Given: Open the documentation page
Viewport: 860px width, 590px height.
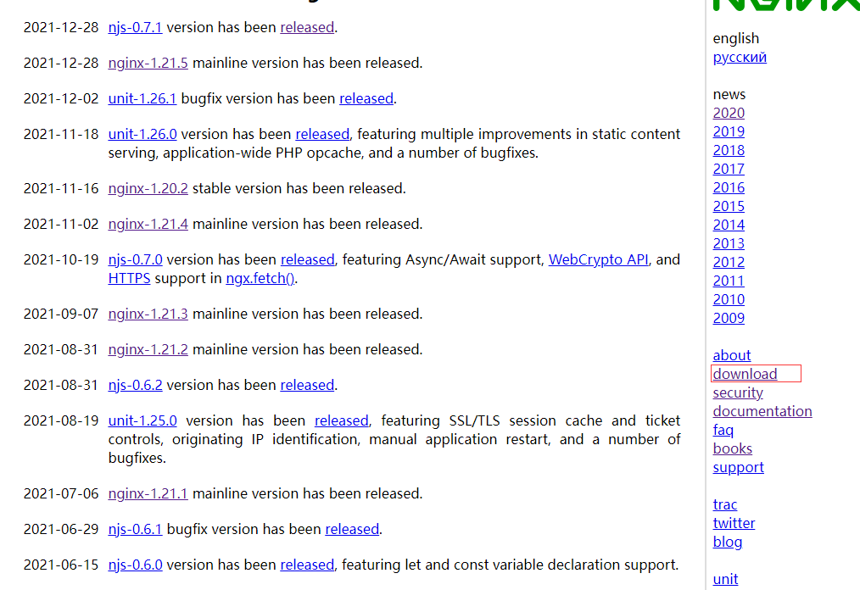Looking at the screenshot, I should (x=762, y=412).
